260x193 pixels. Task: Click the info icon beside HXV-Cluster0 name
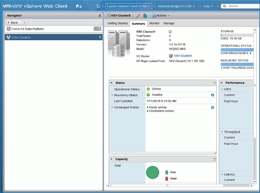[x=170, y=32]
